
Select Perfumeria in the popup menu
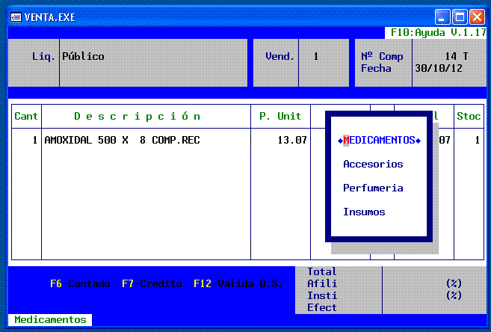click(373, 188)
